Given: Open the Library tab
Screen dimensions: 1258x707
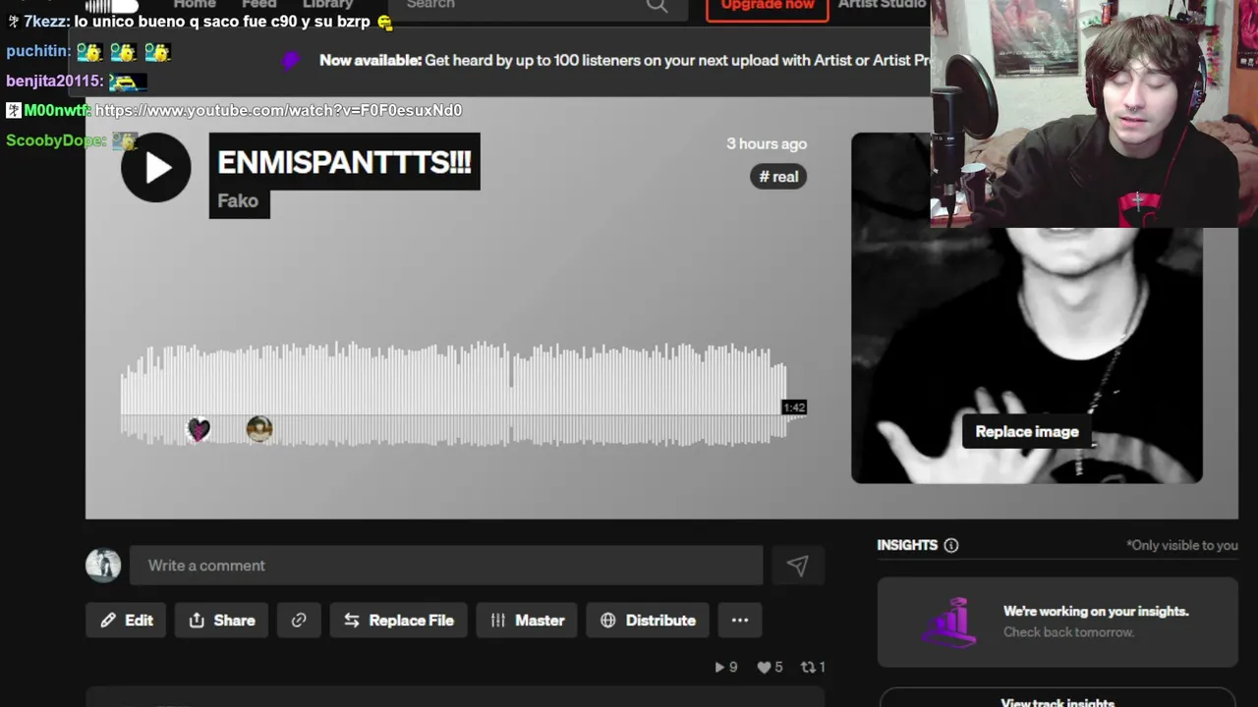Looking at the screenshot, I should coord(327,5).
